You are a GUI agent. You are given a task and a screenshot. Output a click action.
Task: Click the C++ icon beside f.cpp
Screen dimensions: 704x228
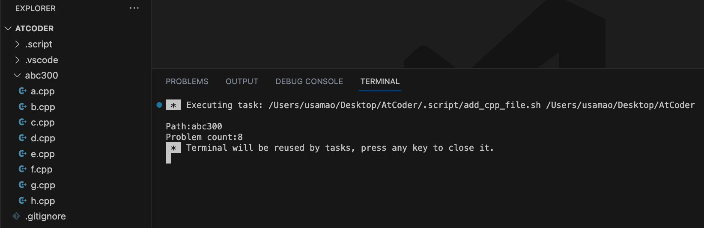pos(23,169)
